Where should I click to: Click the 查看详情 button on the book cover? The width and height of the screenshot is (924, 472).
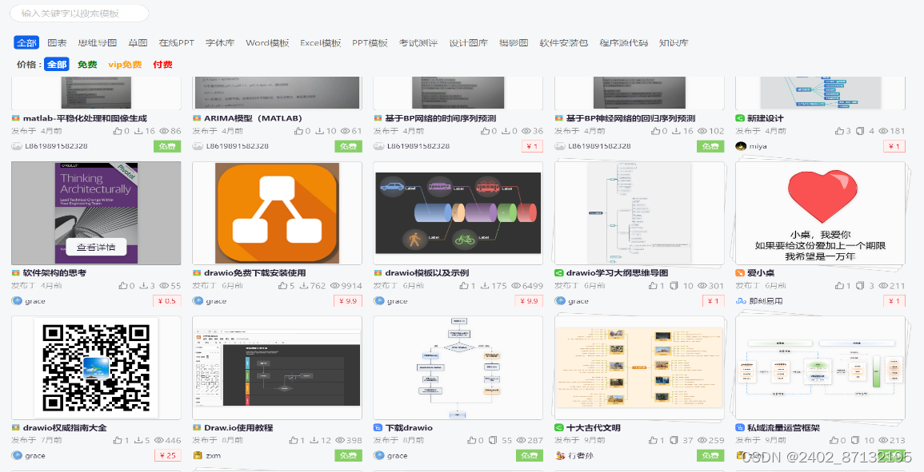pos(96,248)
